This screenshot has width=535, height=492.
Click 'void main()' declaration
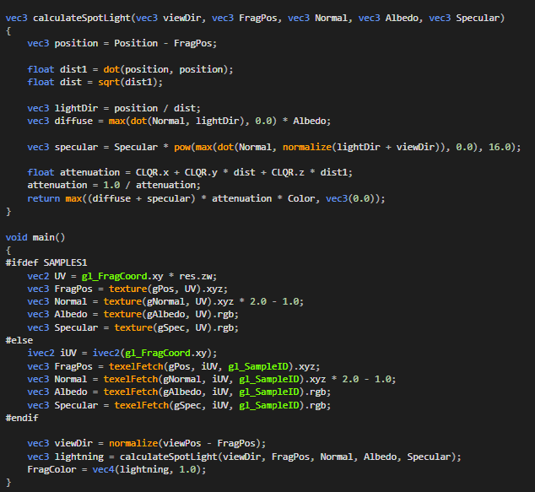[x=35, y=237]
